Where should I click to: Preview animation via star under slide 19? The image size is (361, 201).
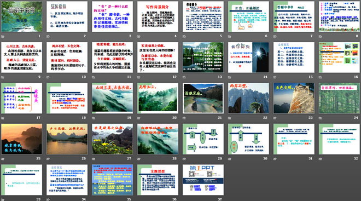[94, 118]
